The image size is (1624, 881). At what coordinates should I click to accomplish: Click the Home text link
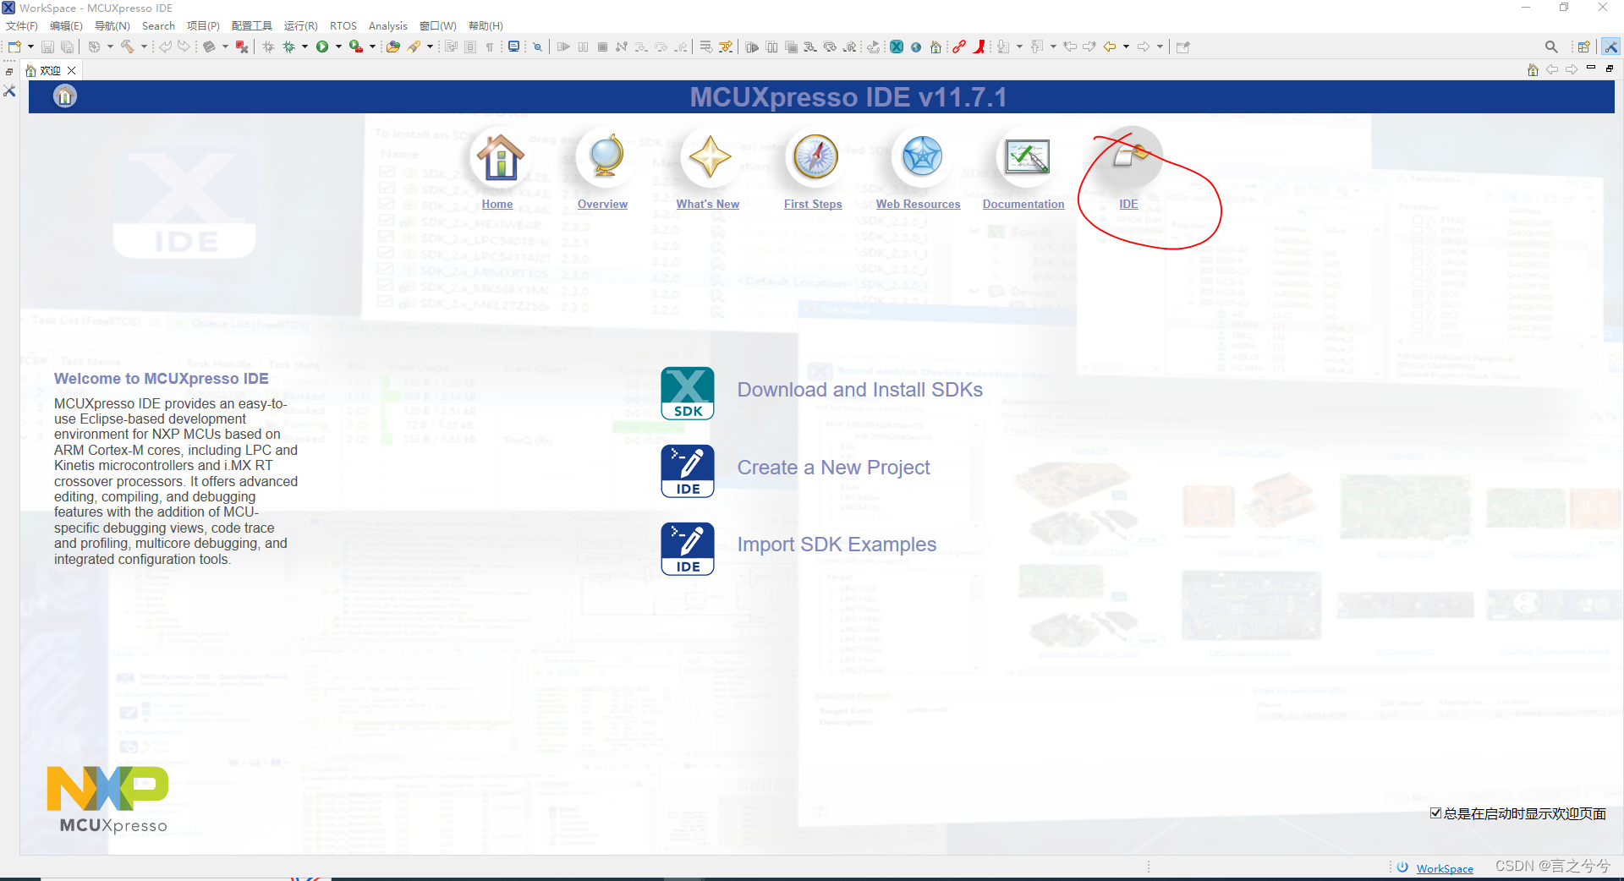(497, 204)
